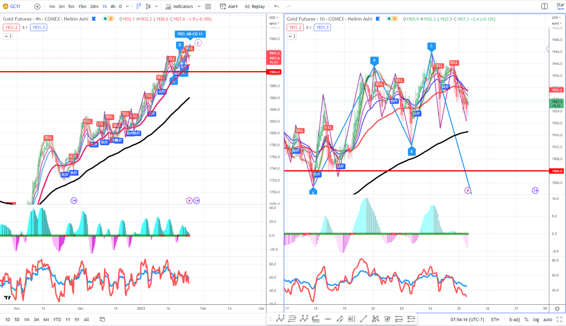Expand the chart style dropdown arrow
This screenshot has width=566, height=326.
[157, 6]
